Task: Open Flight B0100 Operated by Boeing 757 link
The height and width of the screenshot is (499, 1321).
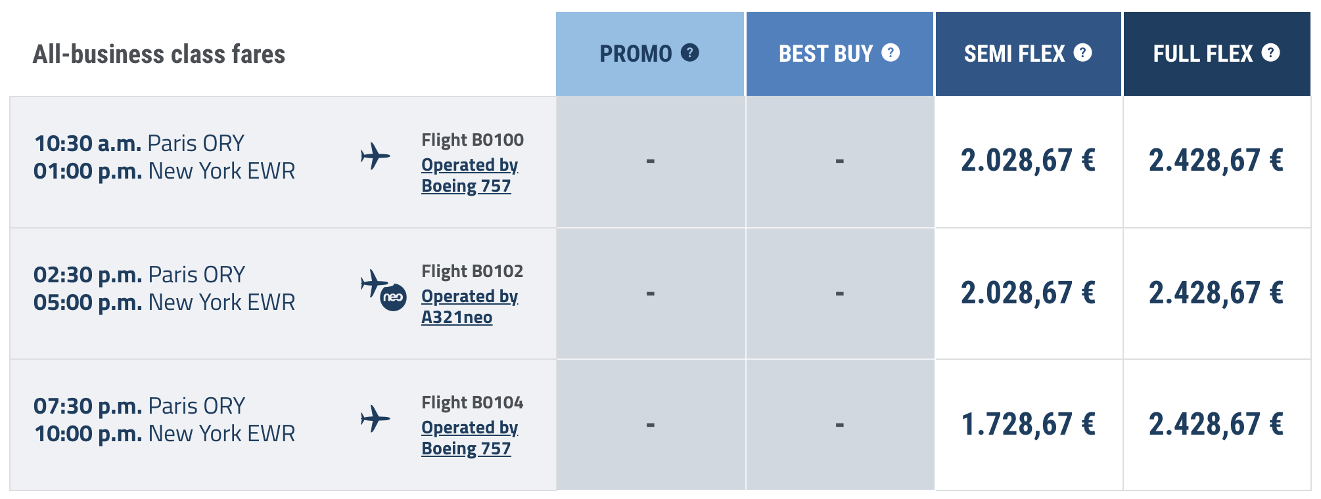Action: click(469, 175)
